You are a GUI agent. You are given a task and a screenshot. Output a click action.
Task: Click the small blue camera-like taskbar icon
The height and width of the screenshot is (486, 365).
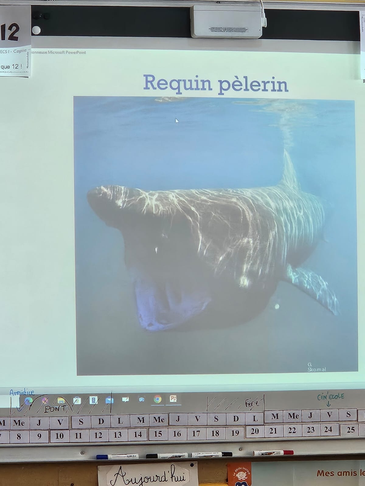(141, 399)
